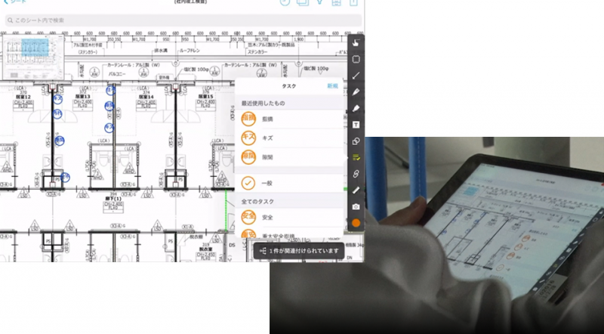Click the 廊下(1) corridor label
This screenshot has height=334, width=604.
pyautogui.click(x=113, y=199)
